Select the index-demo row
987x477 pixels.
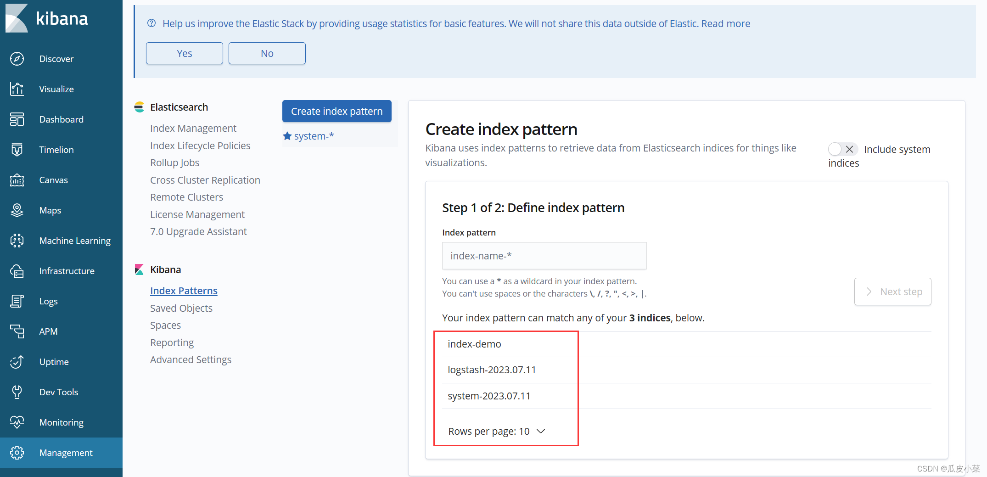tap(687, 344)
